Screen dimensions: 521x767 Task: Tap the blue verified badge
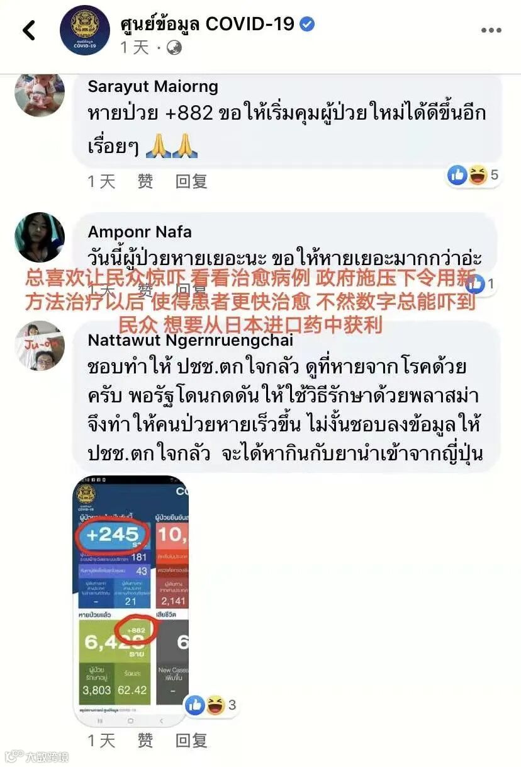click(307, 25)
